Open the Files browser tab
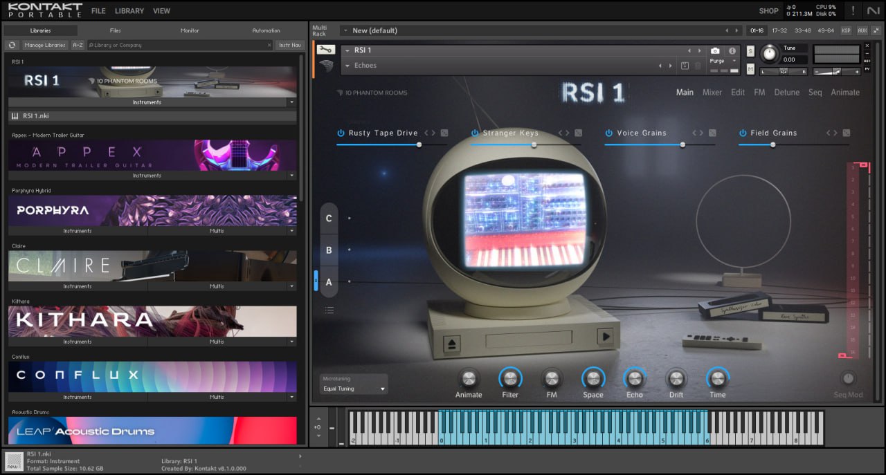 (115, 30)
